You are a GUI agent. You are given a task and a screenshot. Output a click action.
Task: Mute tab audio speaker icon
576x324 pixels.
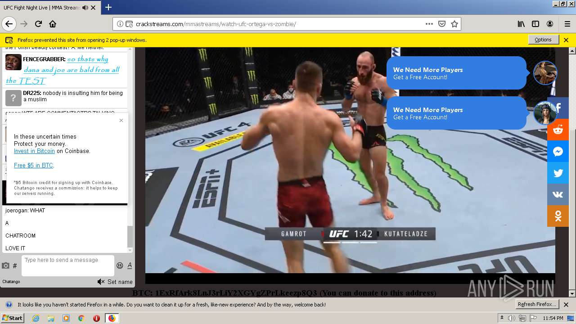click(x=85, y=8)
